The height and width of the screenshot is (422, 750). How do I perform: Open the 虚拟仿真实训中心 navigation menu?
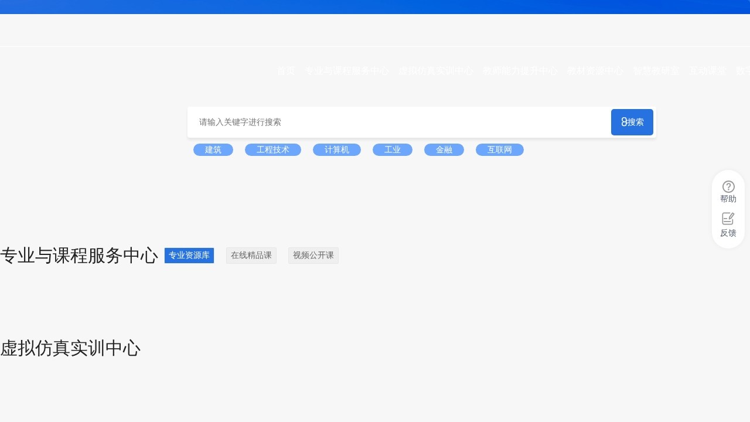[437, 71]
